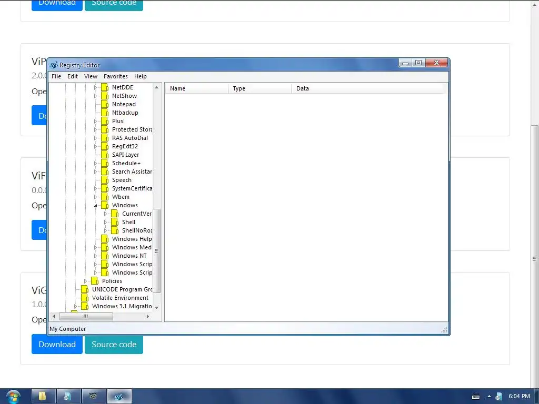The height and width of the screenshot is (404, 539).
Task: Open the Favorites menu
Action: (x=115, y=76)
